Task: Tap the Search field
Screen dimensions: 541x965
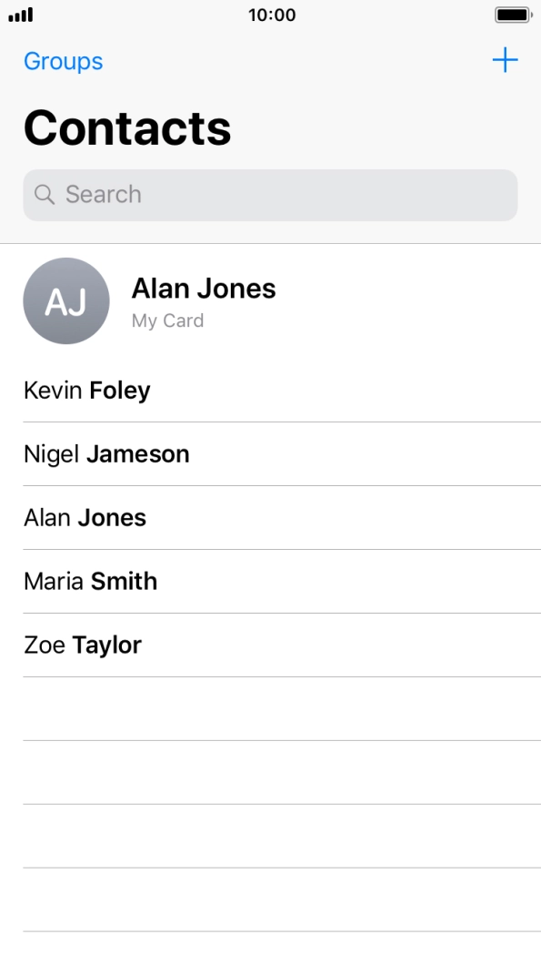Action: coord(270,195)
